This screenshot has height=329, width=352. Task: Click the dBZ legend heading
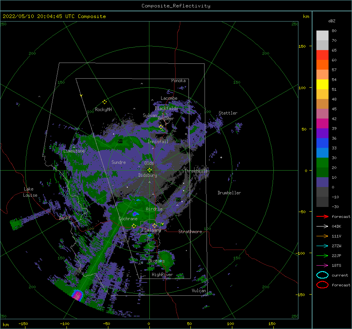click(332, 21)
